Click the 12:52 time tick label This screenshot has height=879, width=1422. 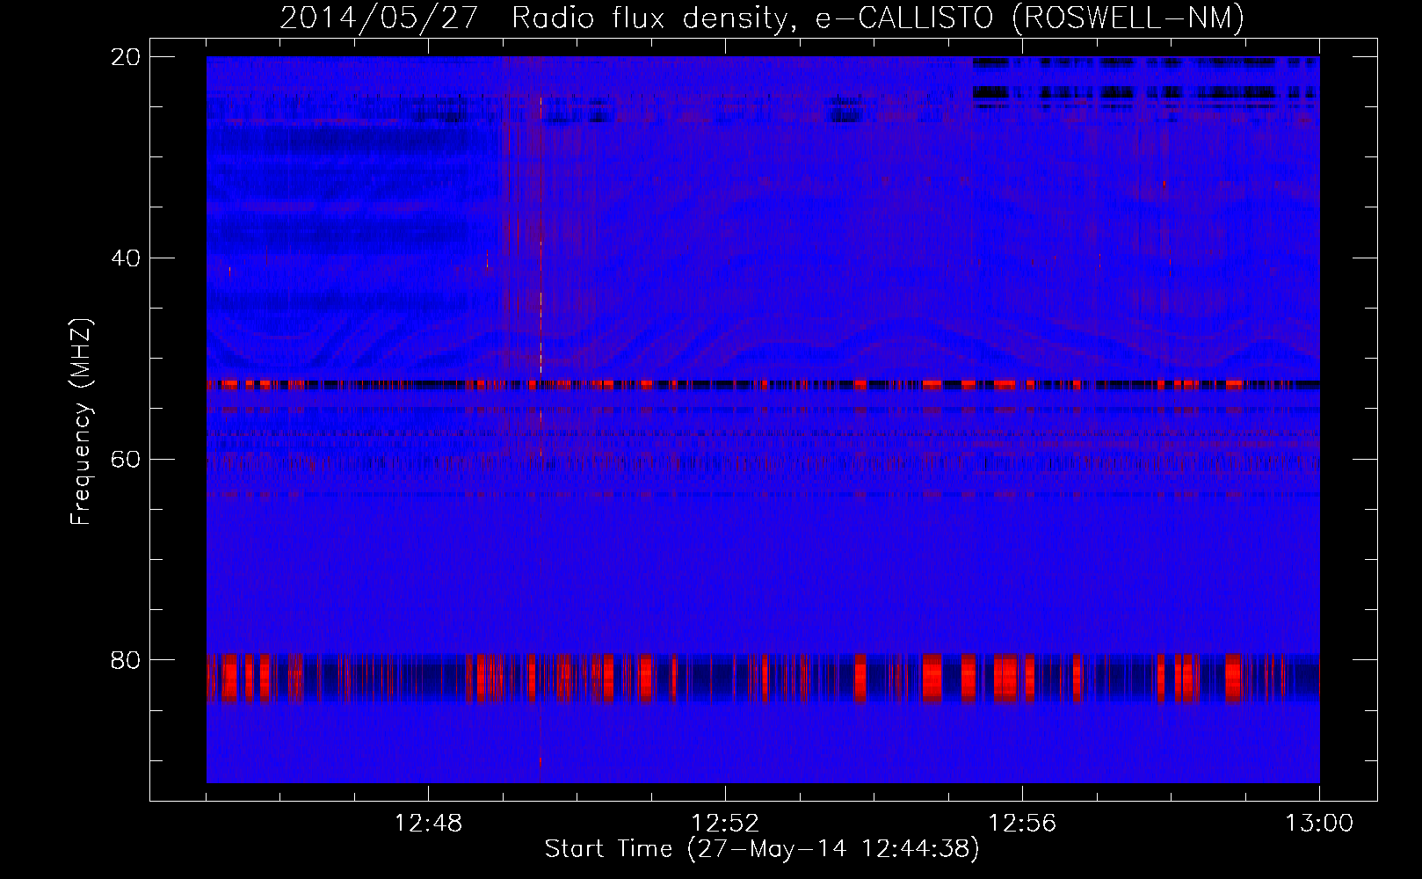click(x=725, y=824)
